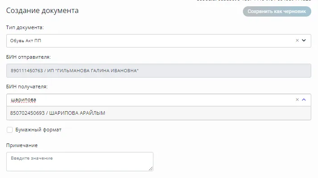Click the Бумажный формат label

point(38,130)
